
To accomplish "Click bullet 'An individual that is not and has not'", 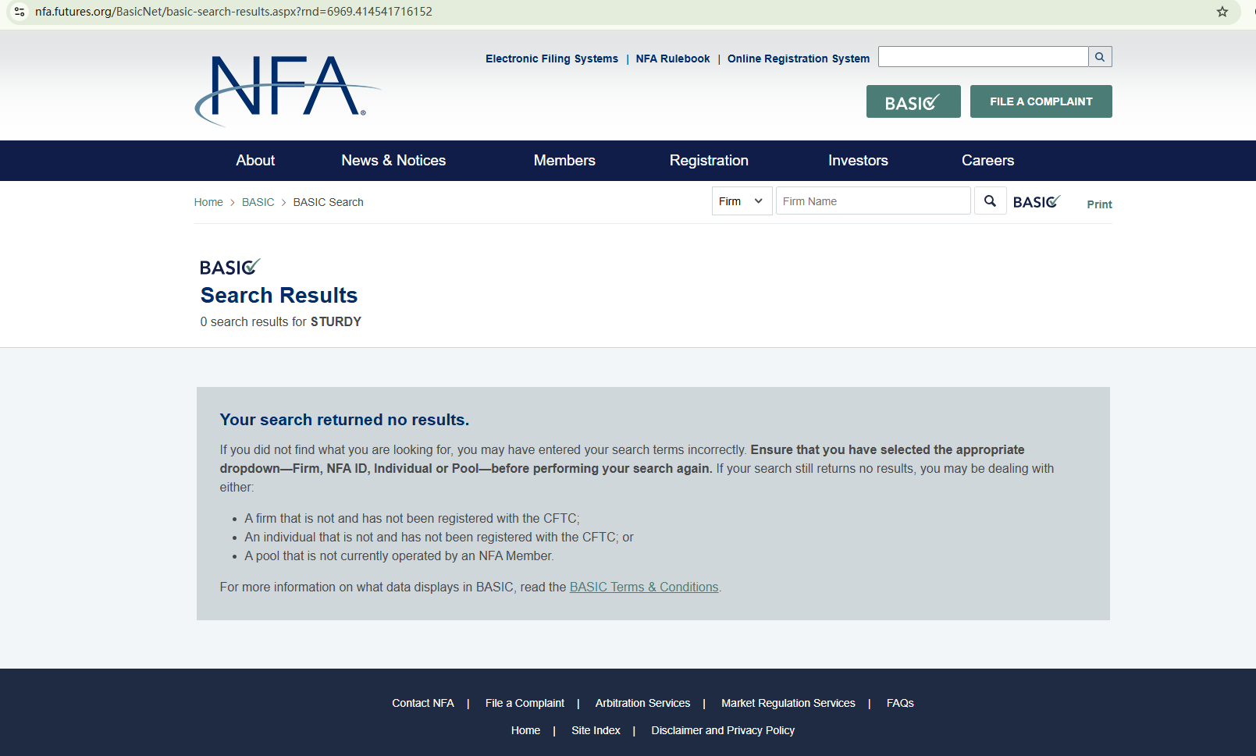I will click(439, 537).
